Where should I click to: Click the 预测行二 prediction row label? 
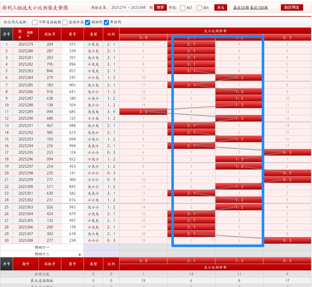[x=42, y=254]
